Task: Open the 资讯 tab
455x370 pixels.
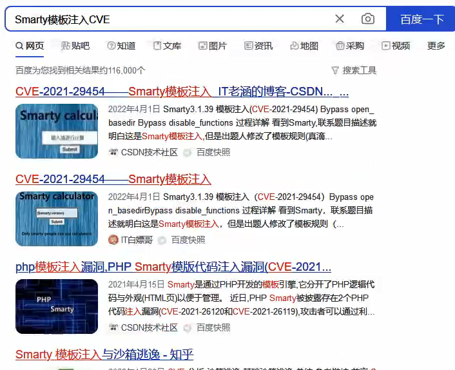Action: coord(258,46)
